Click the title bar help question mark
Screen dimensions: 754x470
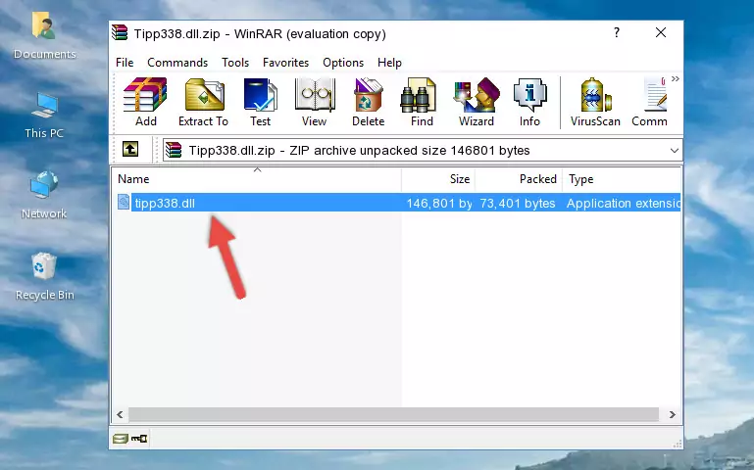point(617,32)
